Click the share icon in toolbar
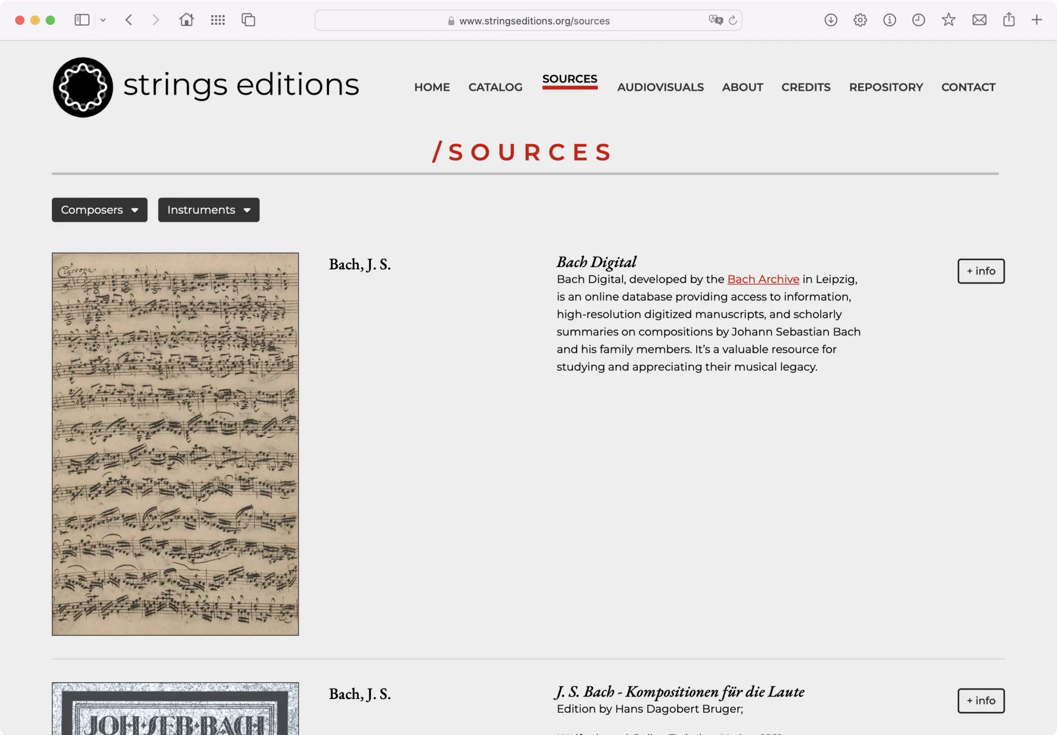 tap(1008, 20)
